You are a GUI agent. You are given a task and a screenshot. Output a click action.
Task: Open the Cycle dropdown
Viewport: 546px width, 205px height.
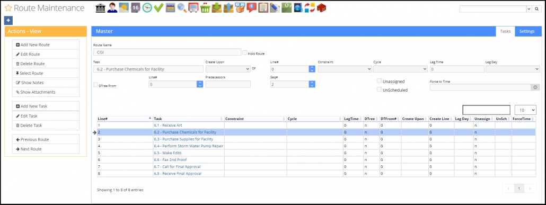pyautogui.click(x=400, y=69)
